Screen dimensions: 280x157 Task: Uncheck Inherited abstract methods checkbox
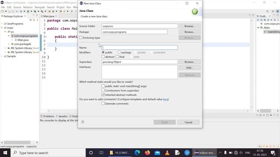click(103, 95)
